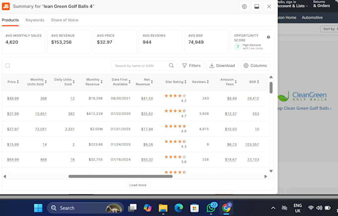Click the $49.99 price link

13,98
